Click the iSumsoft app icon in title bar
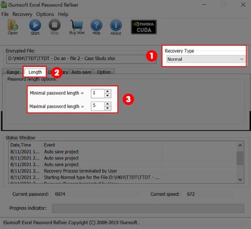The height and width of the screenshot is (229, 251). point(5,5)
